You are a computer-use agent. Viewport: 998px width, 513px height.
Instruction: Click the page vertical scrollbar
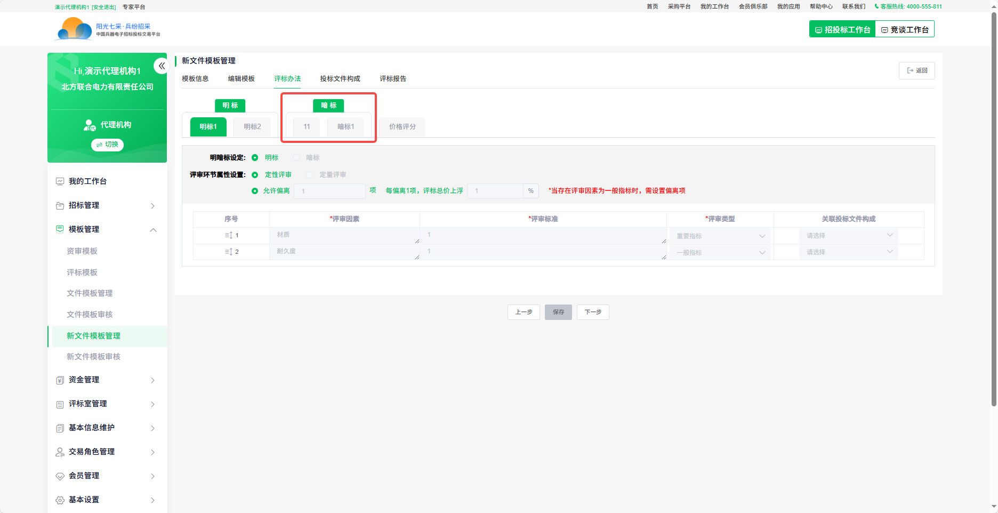(x=993, y=213)
